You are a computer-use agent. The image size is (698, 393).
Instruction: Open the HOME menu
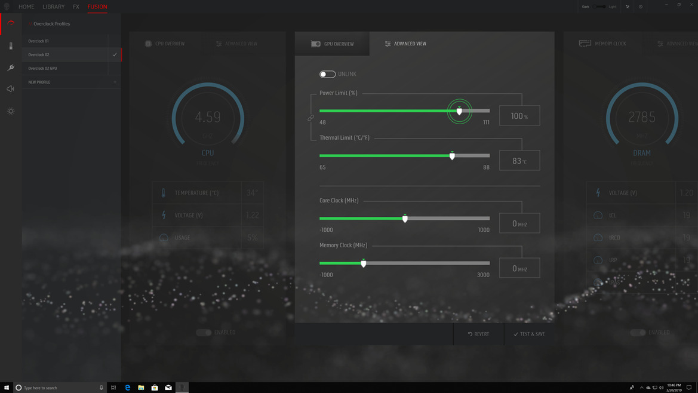click(x=26, y=7)
